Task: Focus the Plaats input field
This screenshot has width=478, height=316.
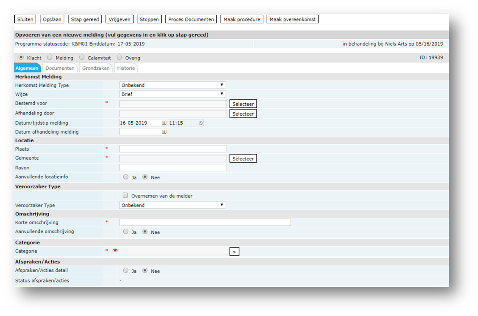Action: [173, 149]
